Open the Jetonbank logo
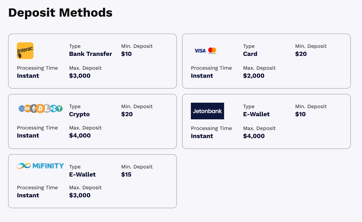 [207, 111]
